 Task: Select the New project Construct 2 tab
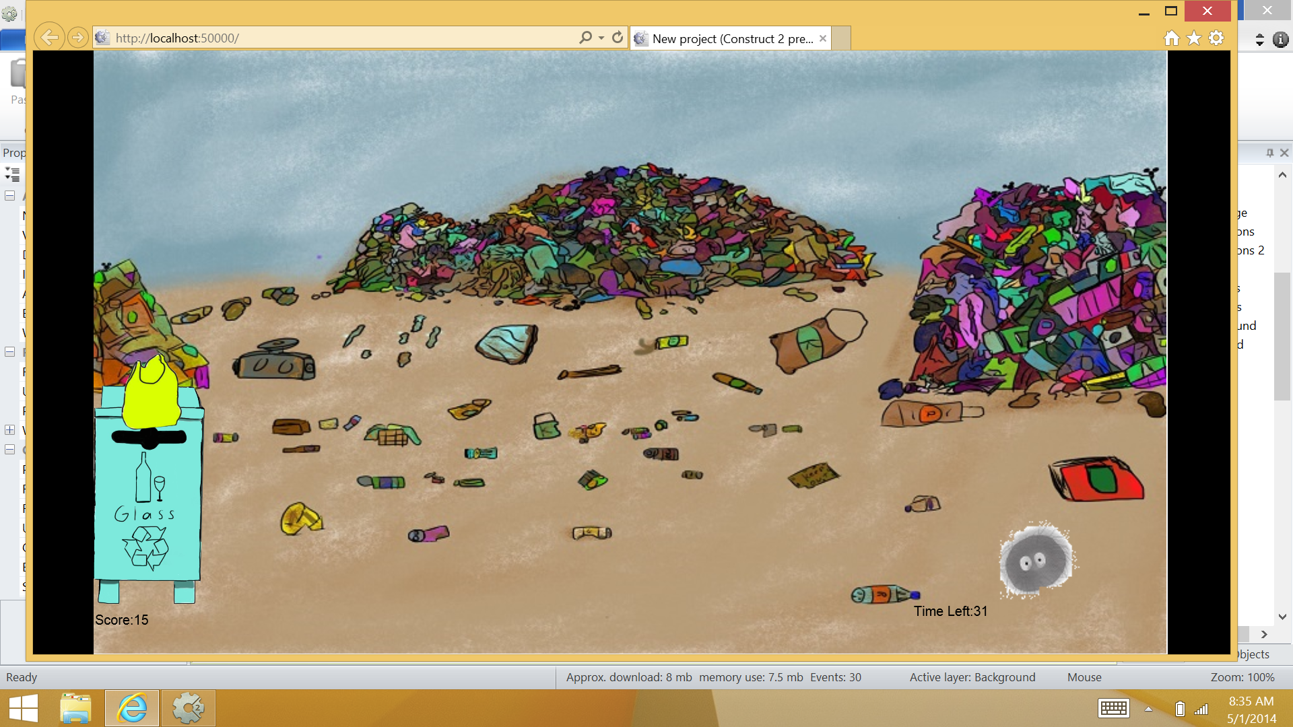click(x=731, y=38)
